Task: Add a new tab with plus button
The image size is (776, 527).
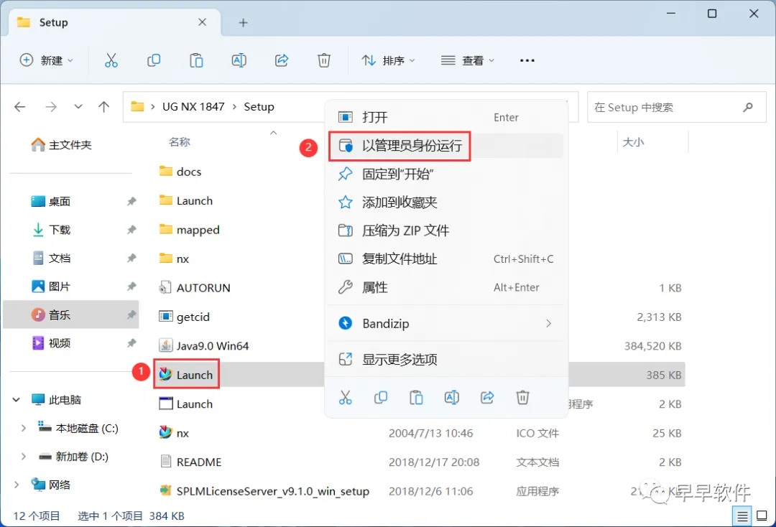Action: click(243, 22)
